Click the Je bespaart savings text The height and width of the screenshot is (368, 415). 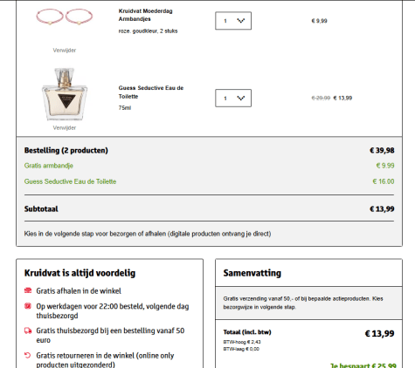tap(363, 365)
